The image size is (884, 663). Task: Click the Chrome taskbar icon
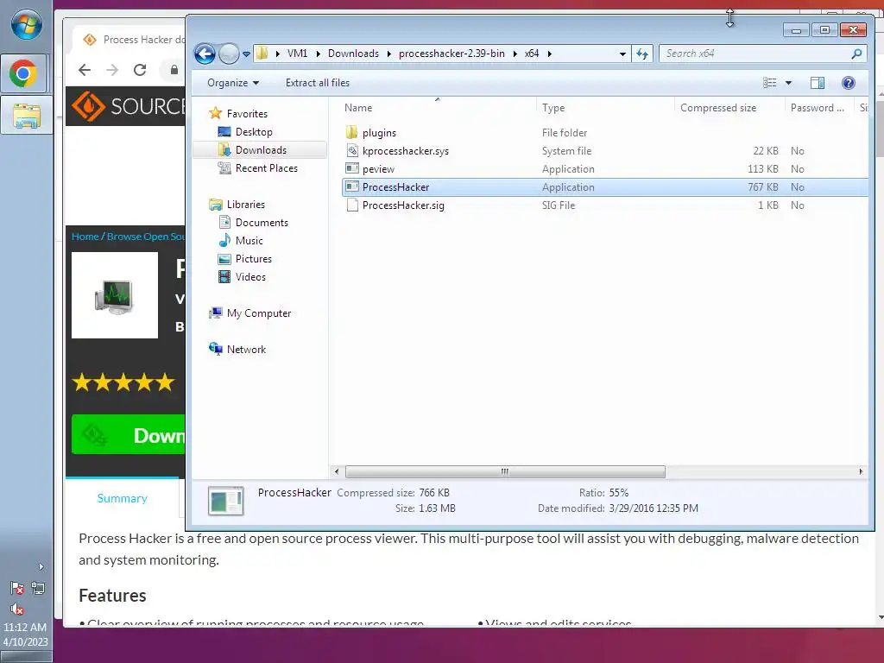tap(23, 74)
